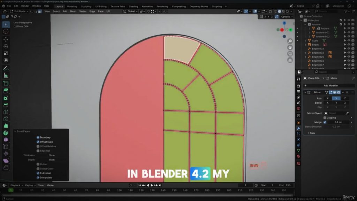Click the pan view hand icon
The width and height of the screenshot is (357, 201).
point(290,47)
